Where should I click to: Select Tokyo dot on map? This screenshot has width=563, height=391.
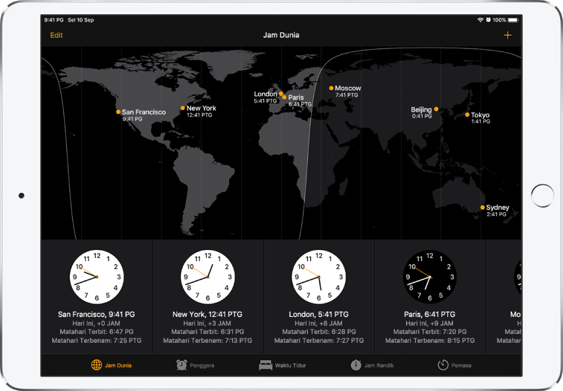467,115
